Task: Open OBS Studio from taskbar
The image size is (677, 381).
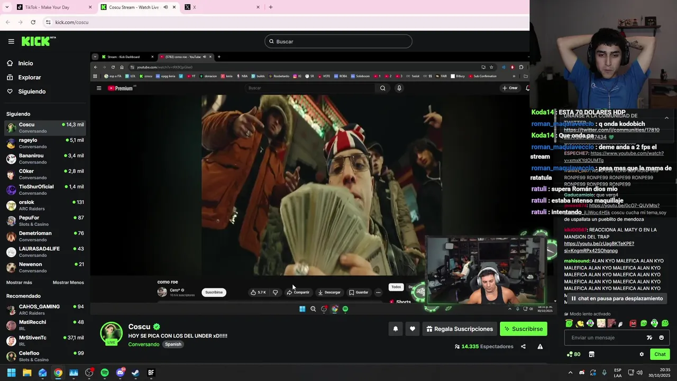Action: point(89,373)
